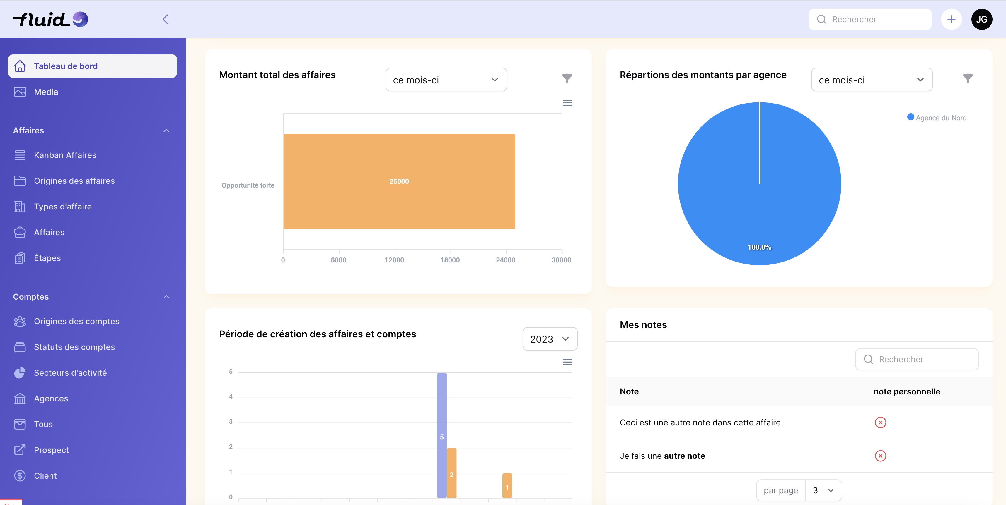The width and height of the screenshot is (1006, 505).
Task: Collapse the Comptes sidebar section
Action: point(167,296)
